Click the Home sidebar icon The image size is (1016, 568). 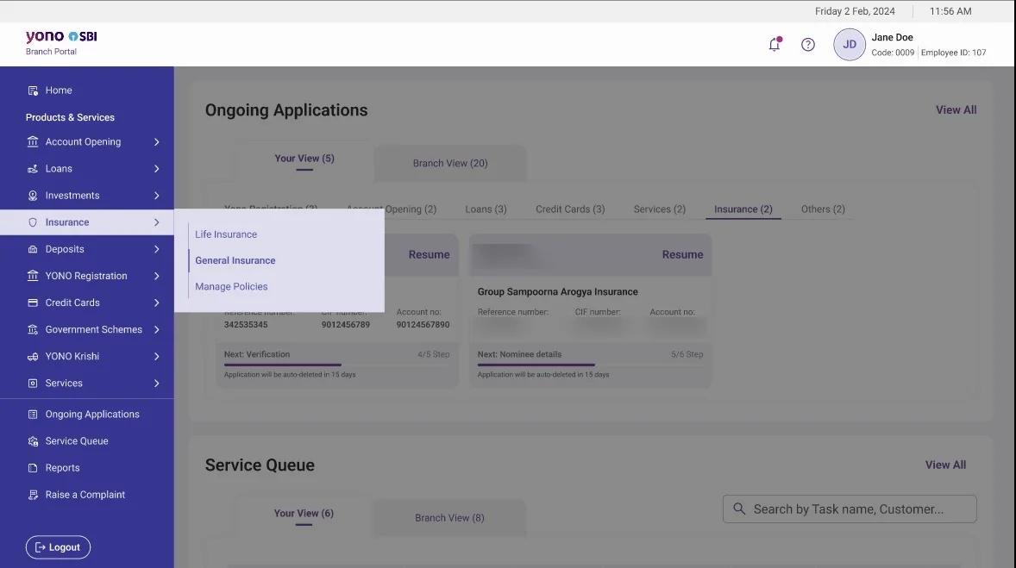pos(33,91)
